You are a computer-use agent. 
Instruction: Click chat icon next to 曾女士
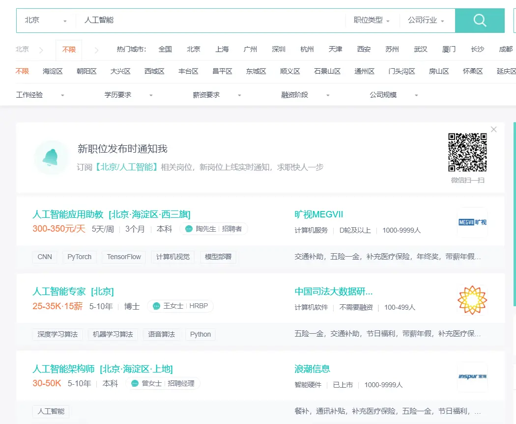(135, 383)
